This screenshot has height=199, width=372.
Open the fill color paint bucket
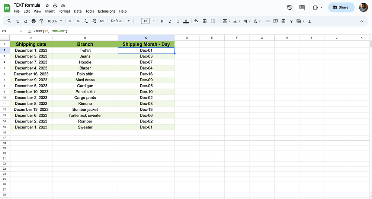196,21
